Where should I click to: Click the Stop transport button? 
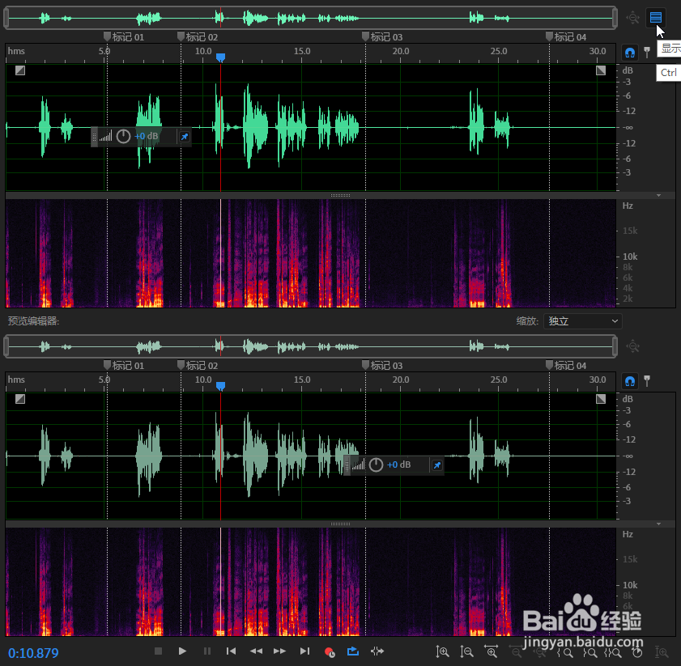[158, 651]
